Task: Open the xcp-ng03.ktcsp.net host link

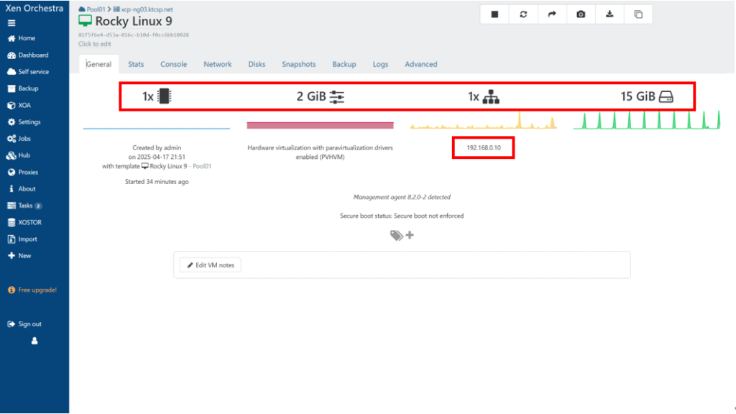Action: [x=147, y=9]
